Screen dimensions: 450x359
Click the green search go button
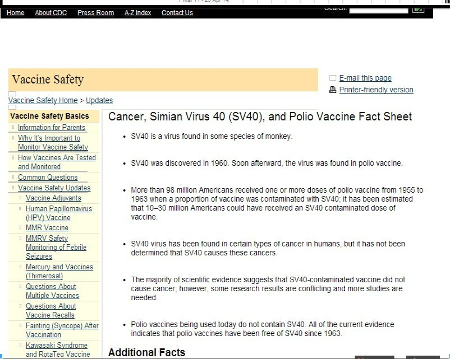[x=418, y=10]
